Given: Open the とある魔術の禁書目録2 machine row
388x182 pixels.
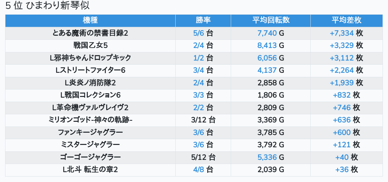Looking at the screenshot, I should point(194,33).
